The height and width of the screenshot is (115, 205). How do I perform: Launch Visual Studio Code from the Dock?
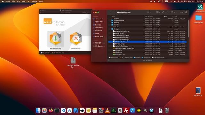click(63, 111)
